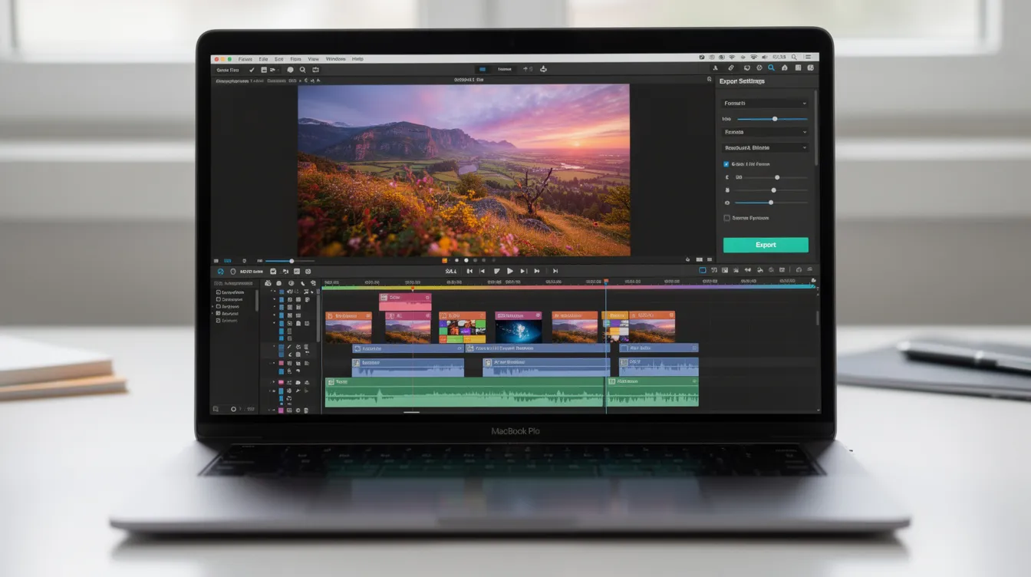The width and height of the screenshot is (1031, 577).
Task: Adjust the zoom slider below the preview's left corner
Action: (x=288, y=261)
